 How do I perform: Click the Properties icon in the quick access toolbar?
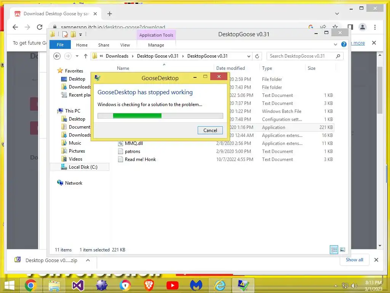[65, 34]
